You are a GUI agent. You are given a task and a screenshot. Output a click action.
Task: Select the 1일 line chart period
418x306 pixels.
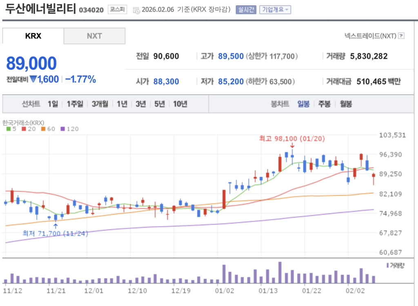pyautogui.click(x=53, y=104)
